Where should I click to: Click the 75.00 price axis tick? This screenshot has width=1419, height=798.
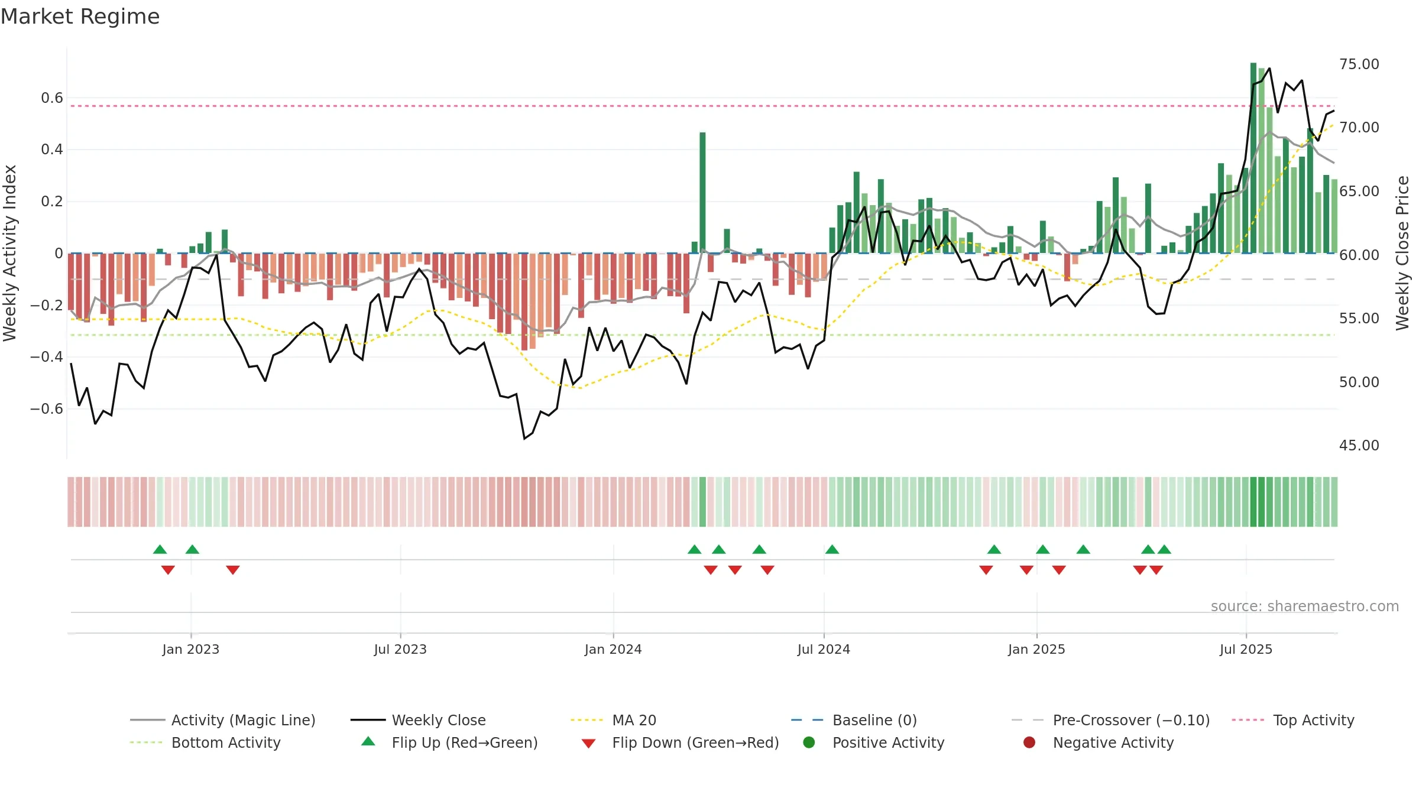click(x=1359, y=64)
